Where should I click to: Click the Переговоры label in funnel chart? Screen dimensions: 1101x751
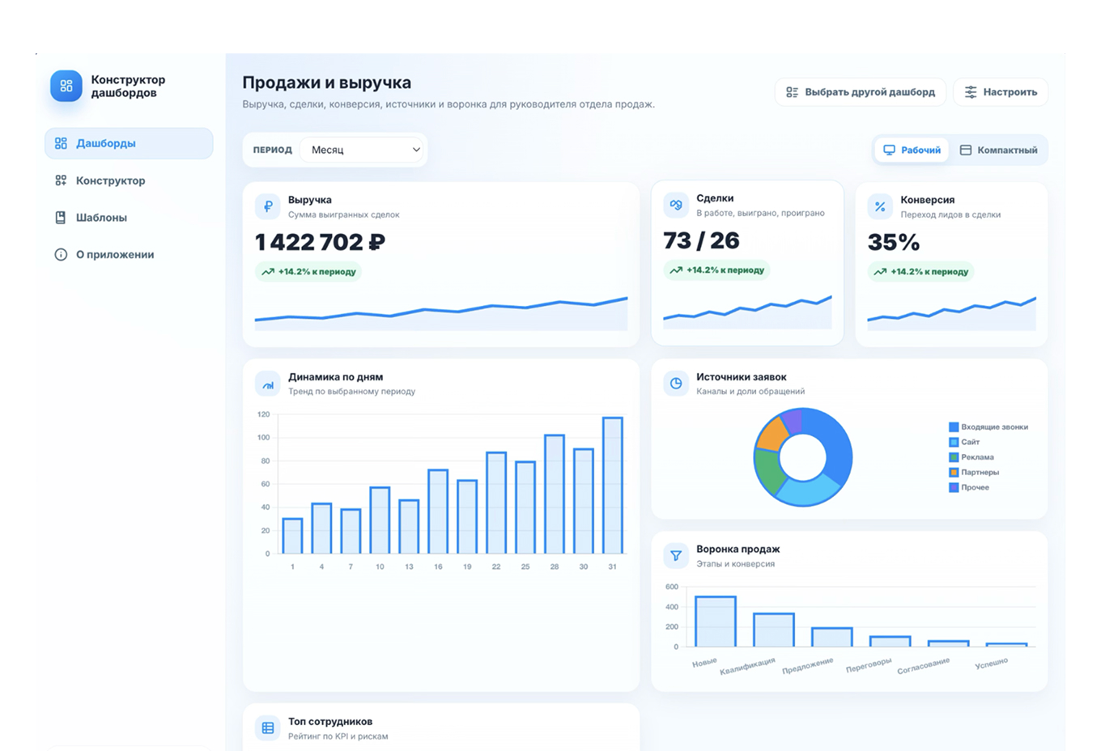tap(869, 665)
